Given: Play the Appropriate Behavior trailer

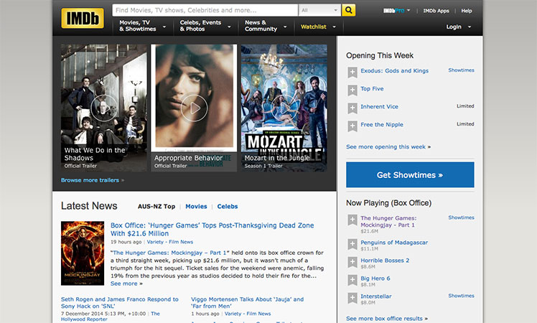Looking at the screenshot, I should point(194,108).
